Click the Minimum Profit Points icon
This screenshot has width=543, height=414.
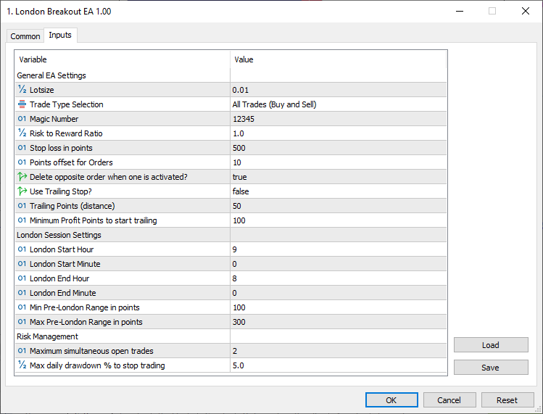tap(22, 220)
